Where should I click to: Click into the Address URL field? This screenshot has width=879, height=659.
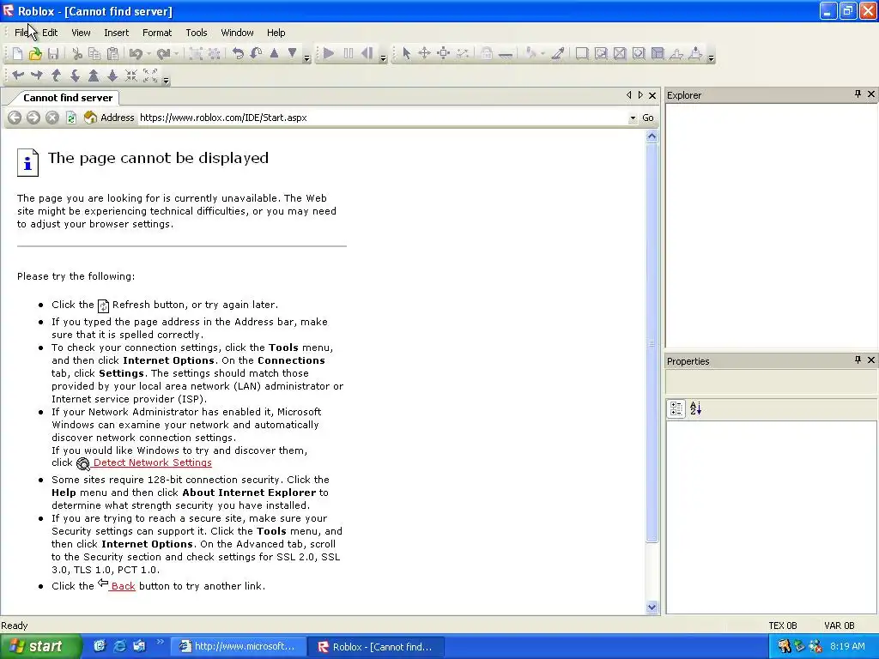(x=382, y=118)
